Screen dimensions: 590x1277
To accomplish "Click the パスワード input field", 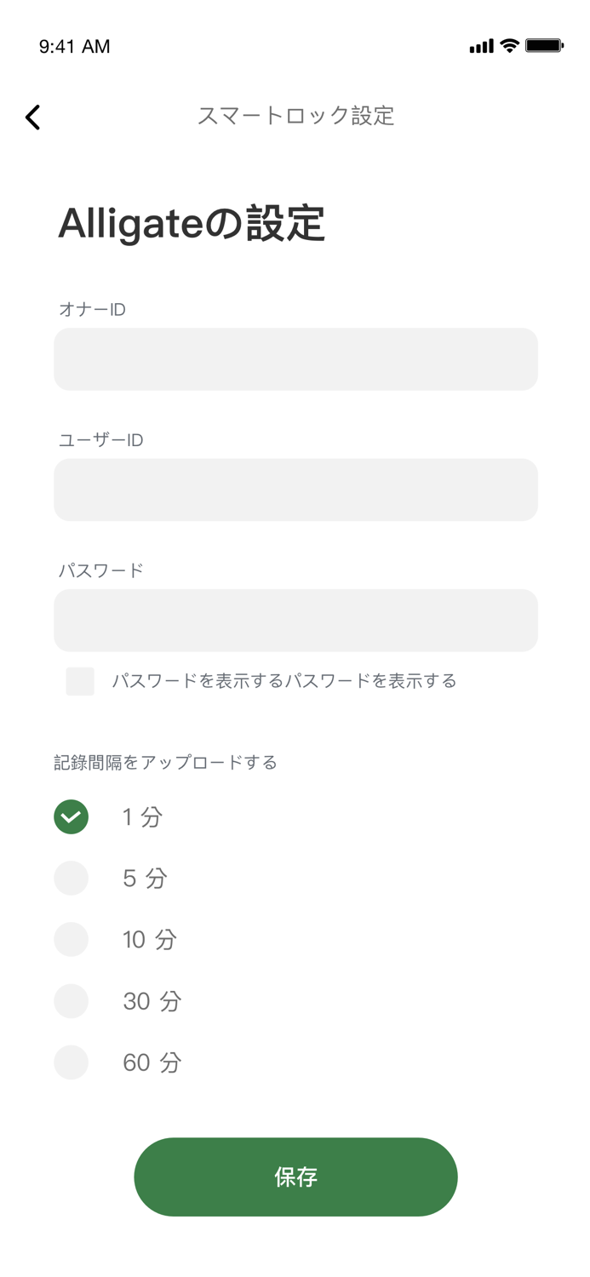I will point(295,621).
